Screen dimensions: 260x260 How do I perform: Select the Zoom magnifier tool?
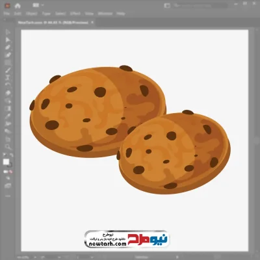click(8, 147)
